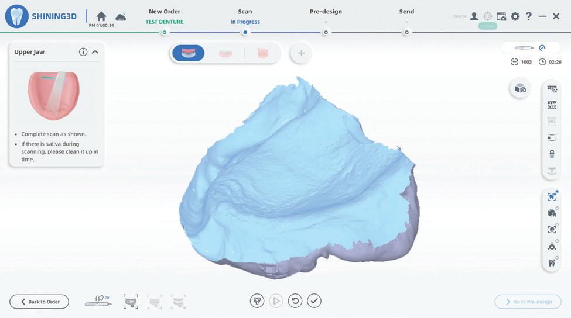The height and width of the screenshot is (318, 571).
Task: Click the redo scan circular arrow
Action: 295,301
